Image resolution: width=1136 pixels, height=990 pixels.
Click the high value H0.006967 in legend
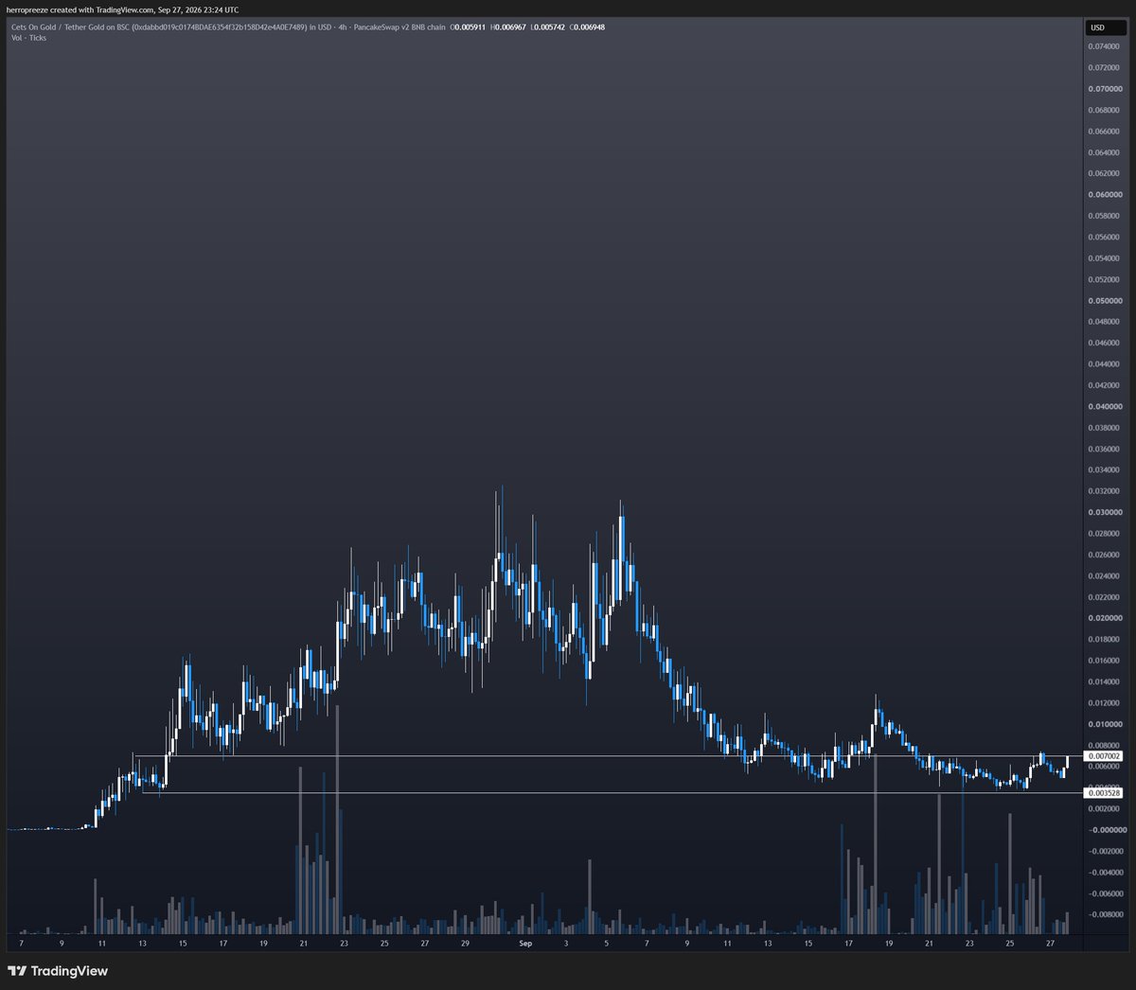(508, 27)
